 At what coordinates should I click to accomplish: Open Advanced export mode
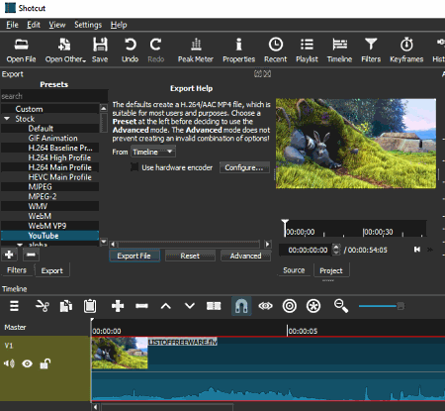pos(245,256)
